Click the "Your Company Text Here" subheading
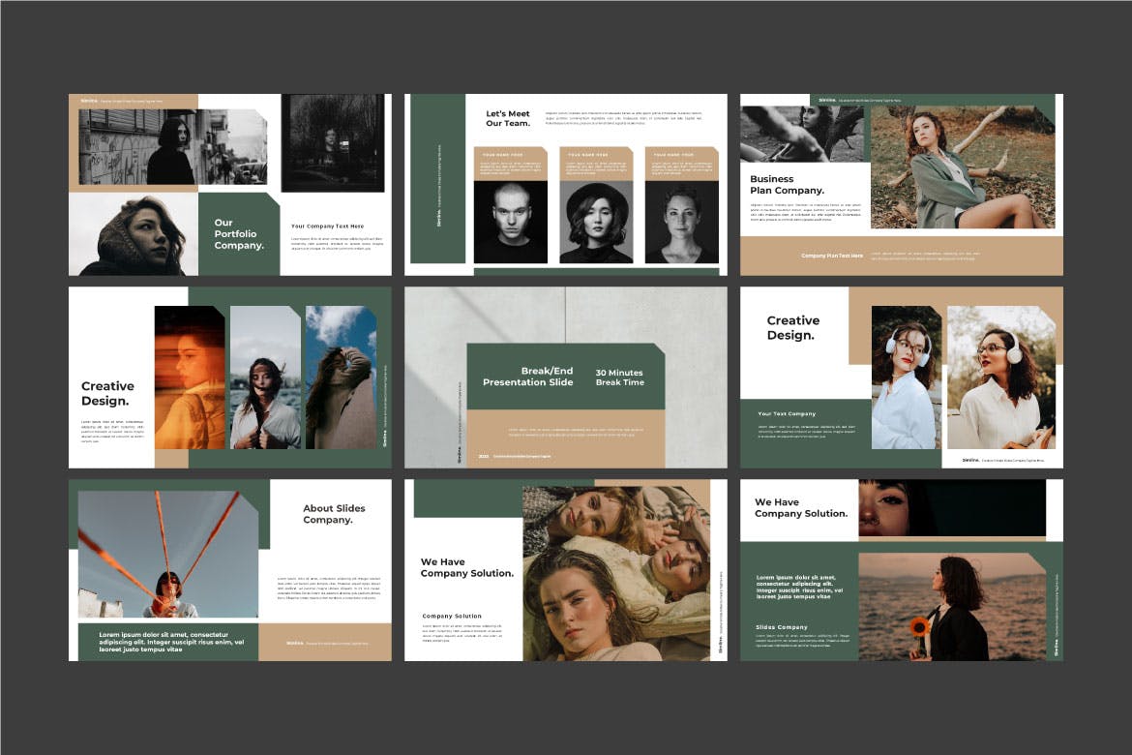This screenshot has height=755, width=1132. (x=327, y=226)
